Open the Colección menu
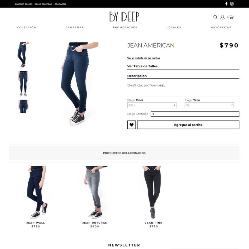 tap(27, 27)
